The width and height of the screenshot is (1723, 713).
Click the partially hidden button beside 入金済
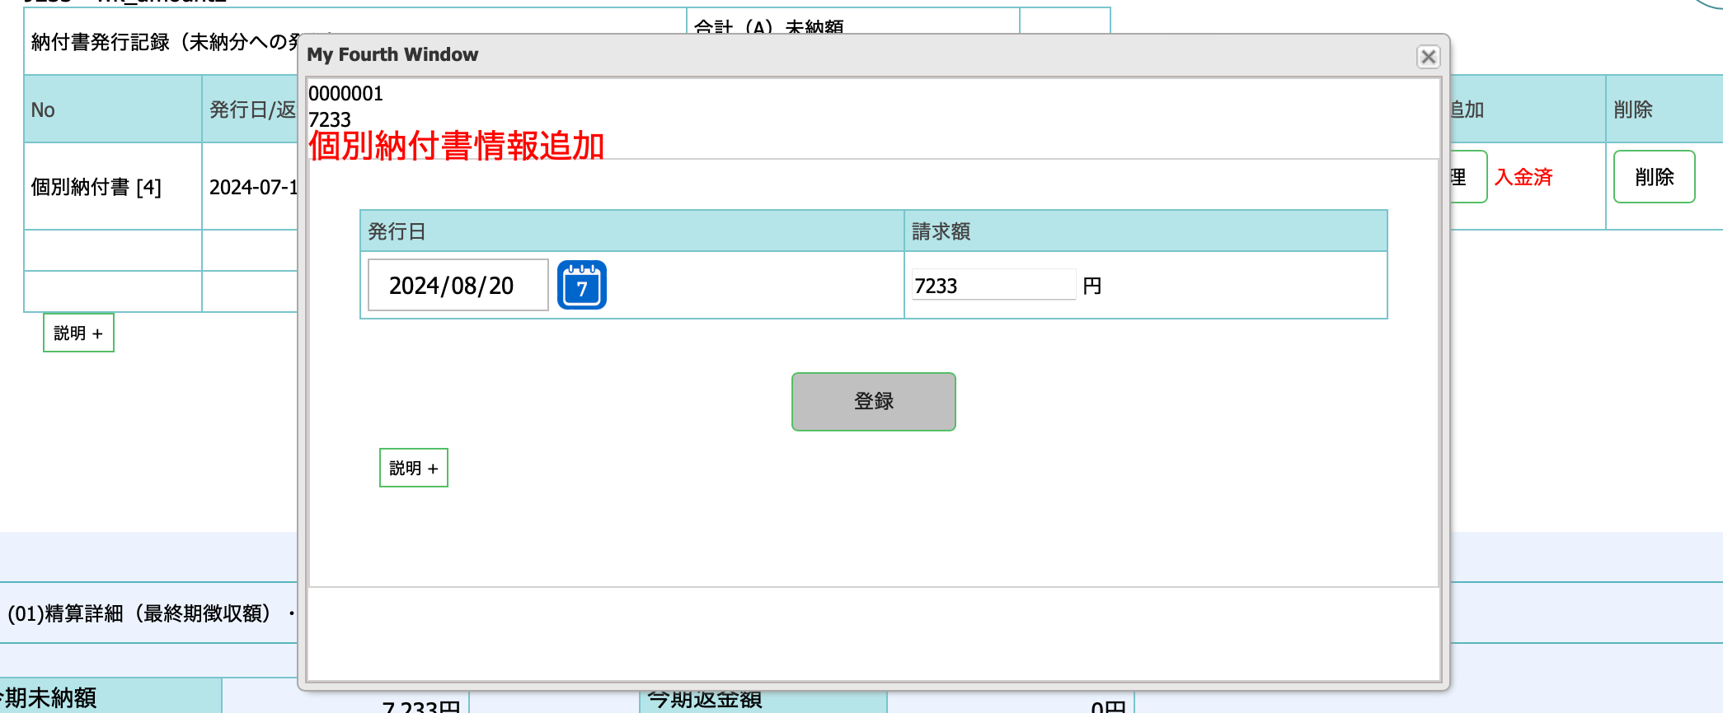click(1467, 177)
